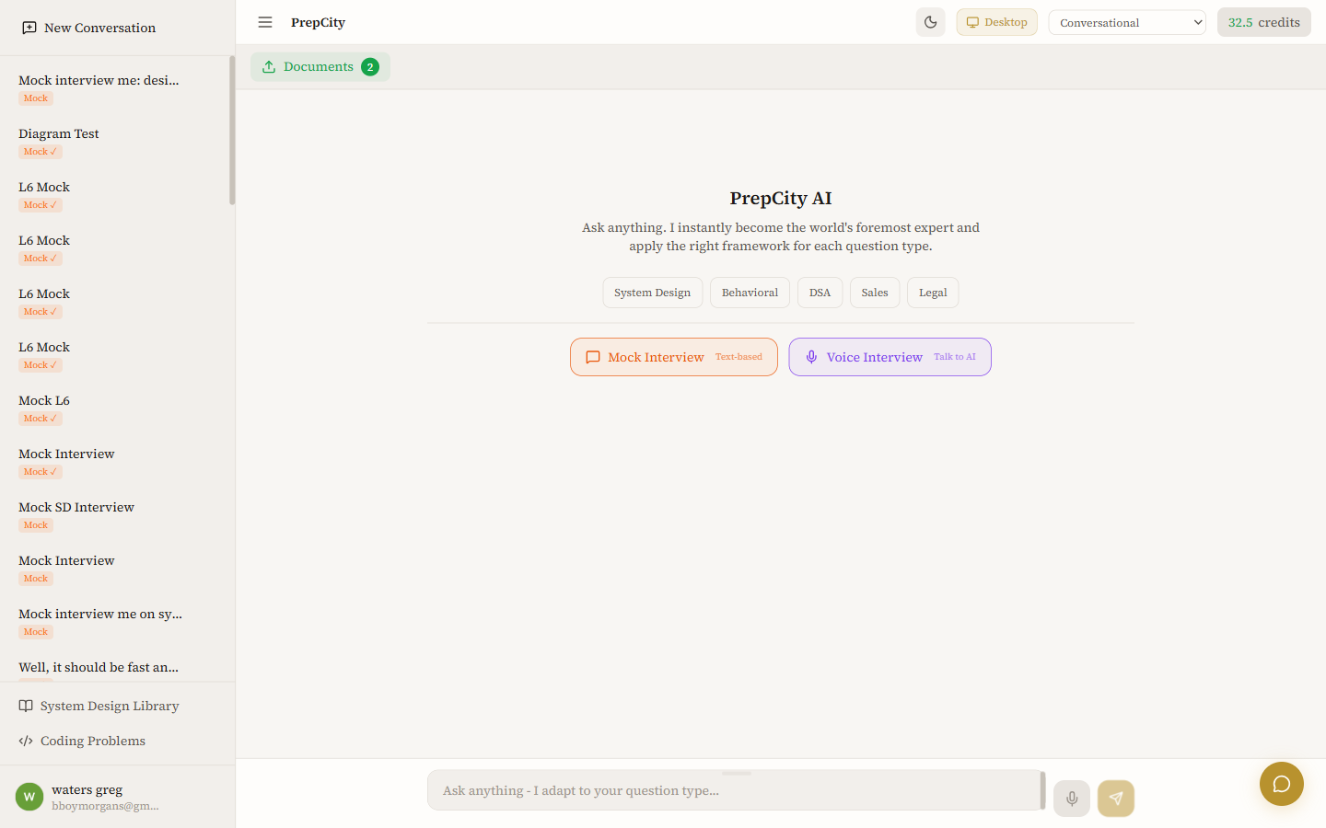Open the Conversational mode dropdown
Image resolution: width=1326 pixels, height=828 pixels.
[1127, 22]
